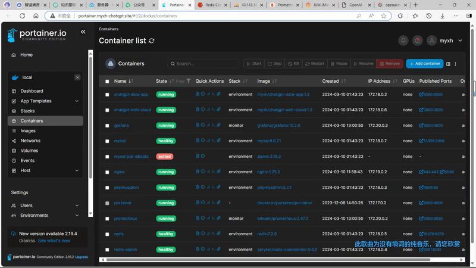476x268 pixels.
Task: Check the mysql container checkbox
Action: (107, 141)
